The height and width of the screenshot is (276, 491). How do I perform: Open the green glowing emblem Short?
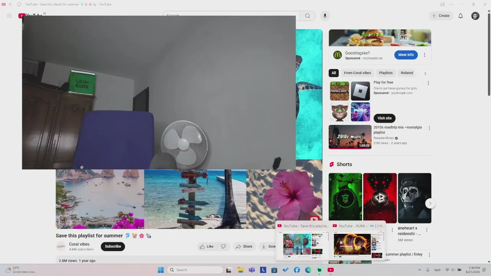345,198
